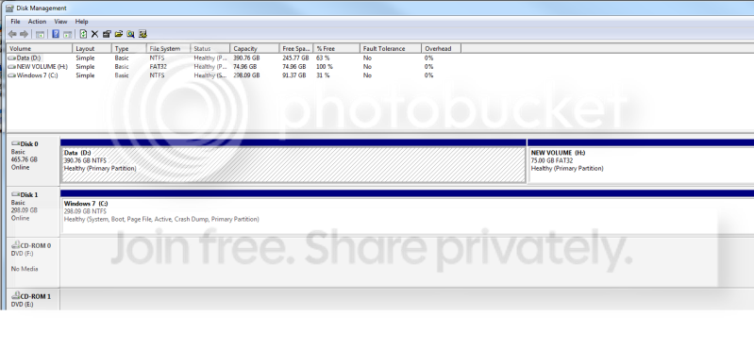
Task: Open the File menu
Action: point(15,22)
